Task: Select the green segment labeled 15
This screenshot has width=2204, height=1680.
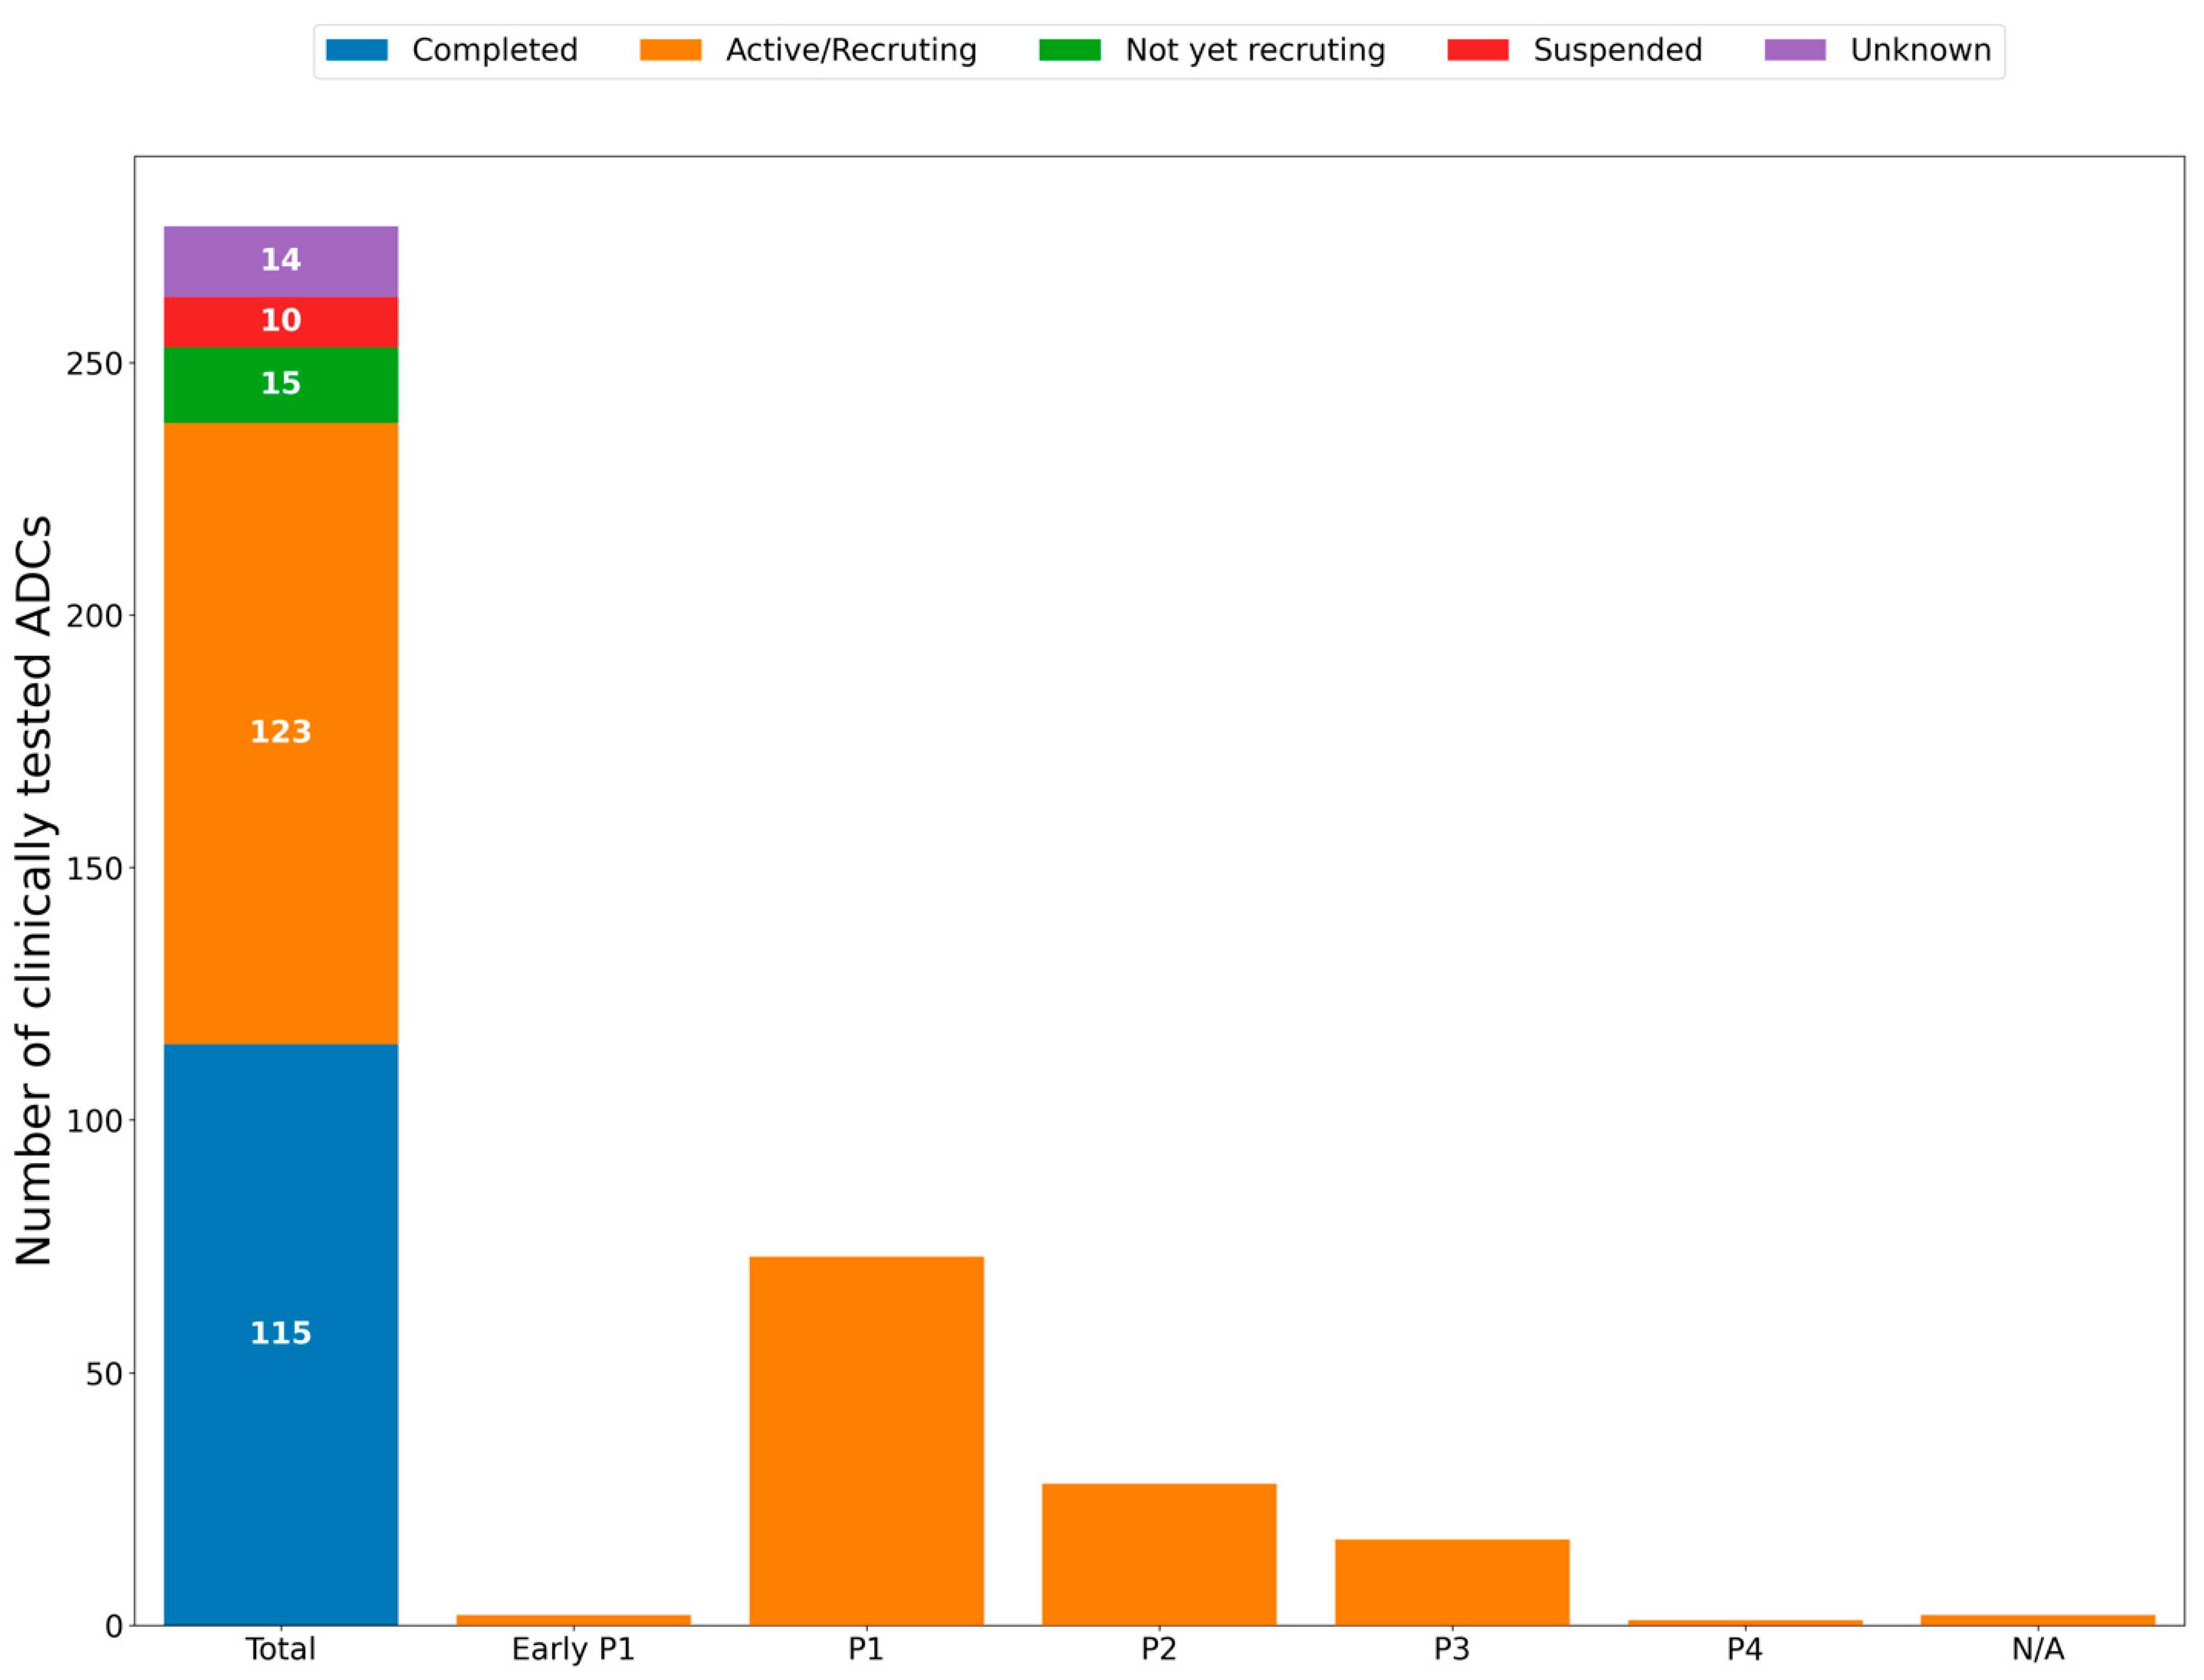Action: (x=281, y=384)
